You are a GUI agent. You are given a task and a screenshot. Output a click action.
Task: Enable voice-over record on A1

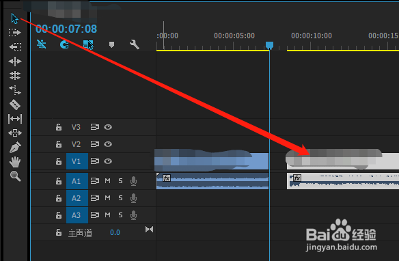134,181
